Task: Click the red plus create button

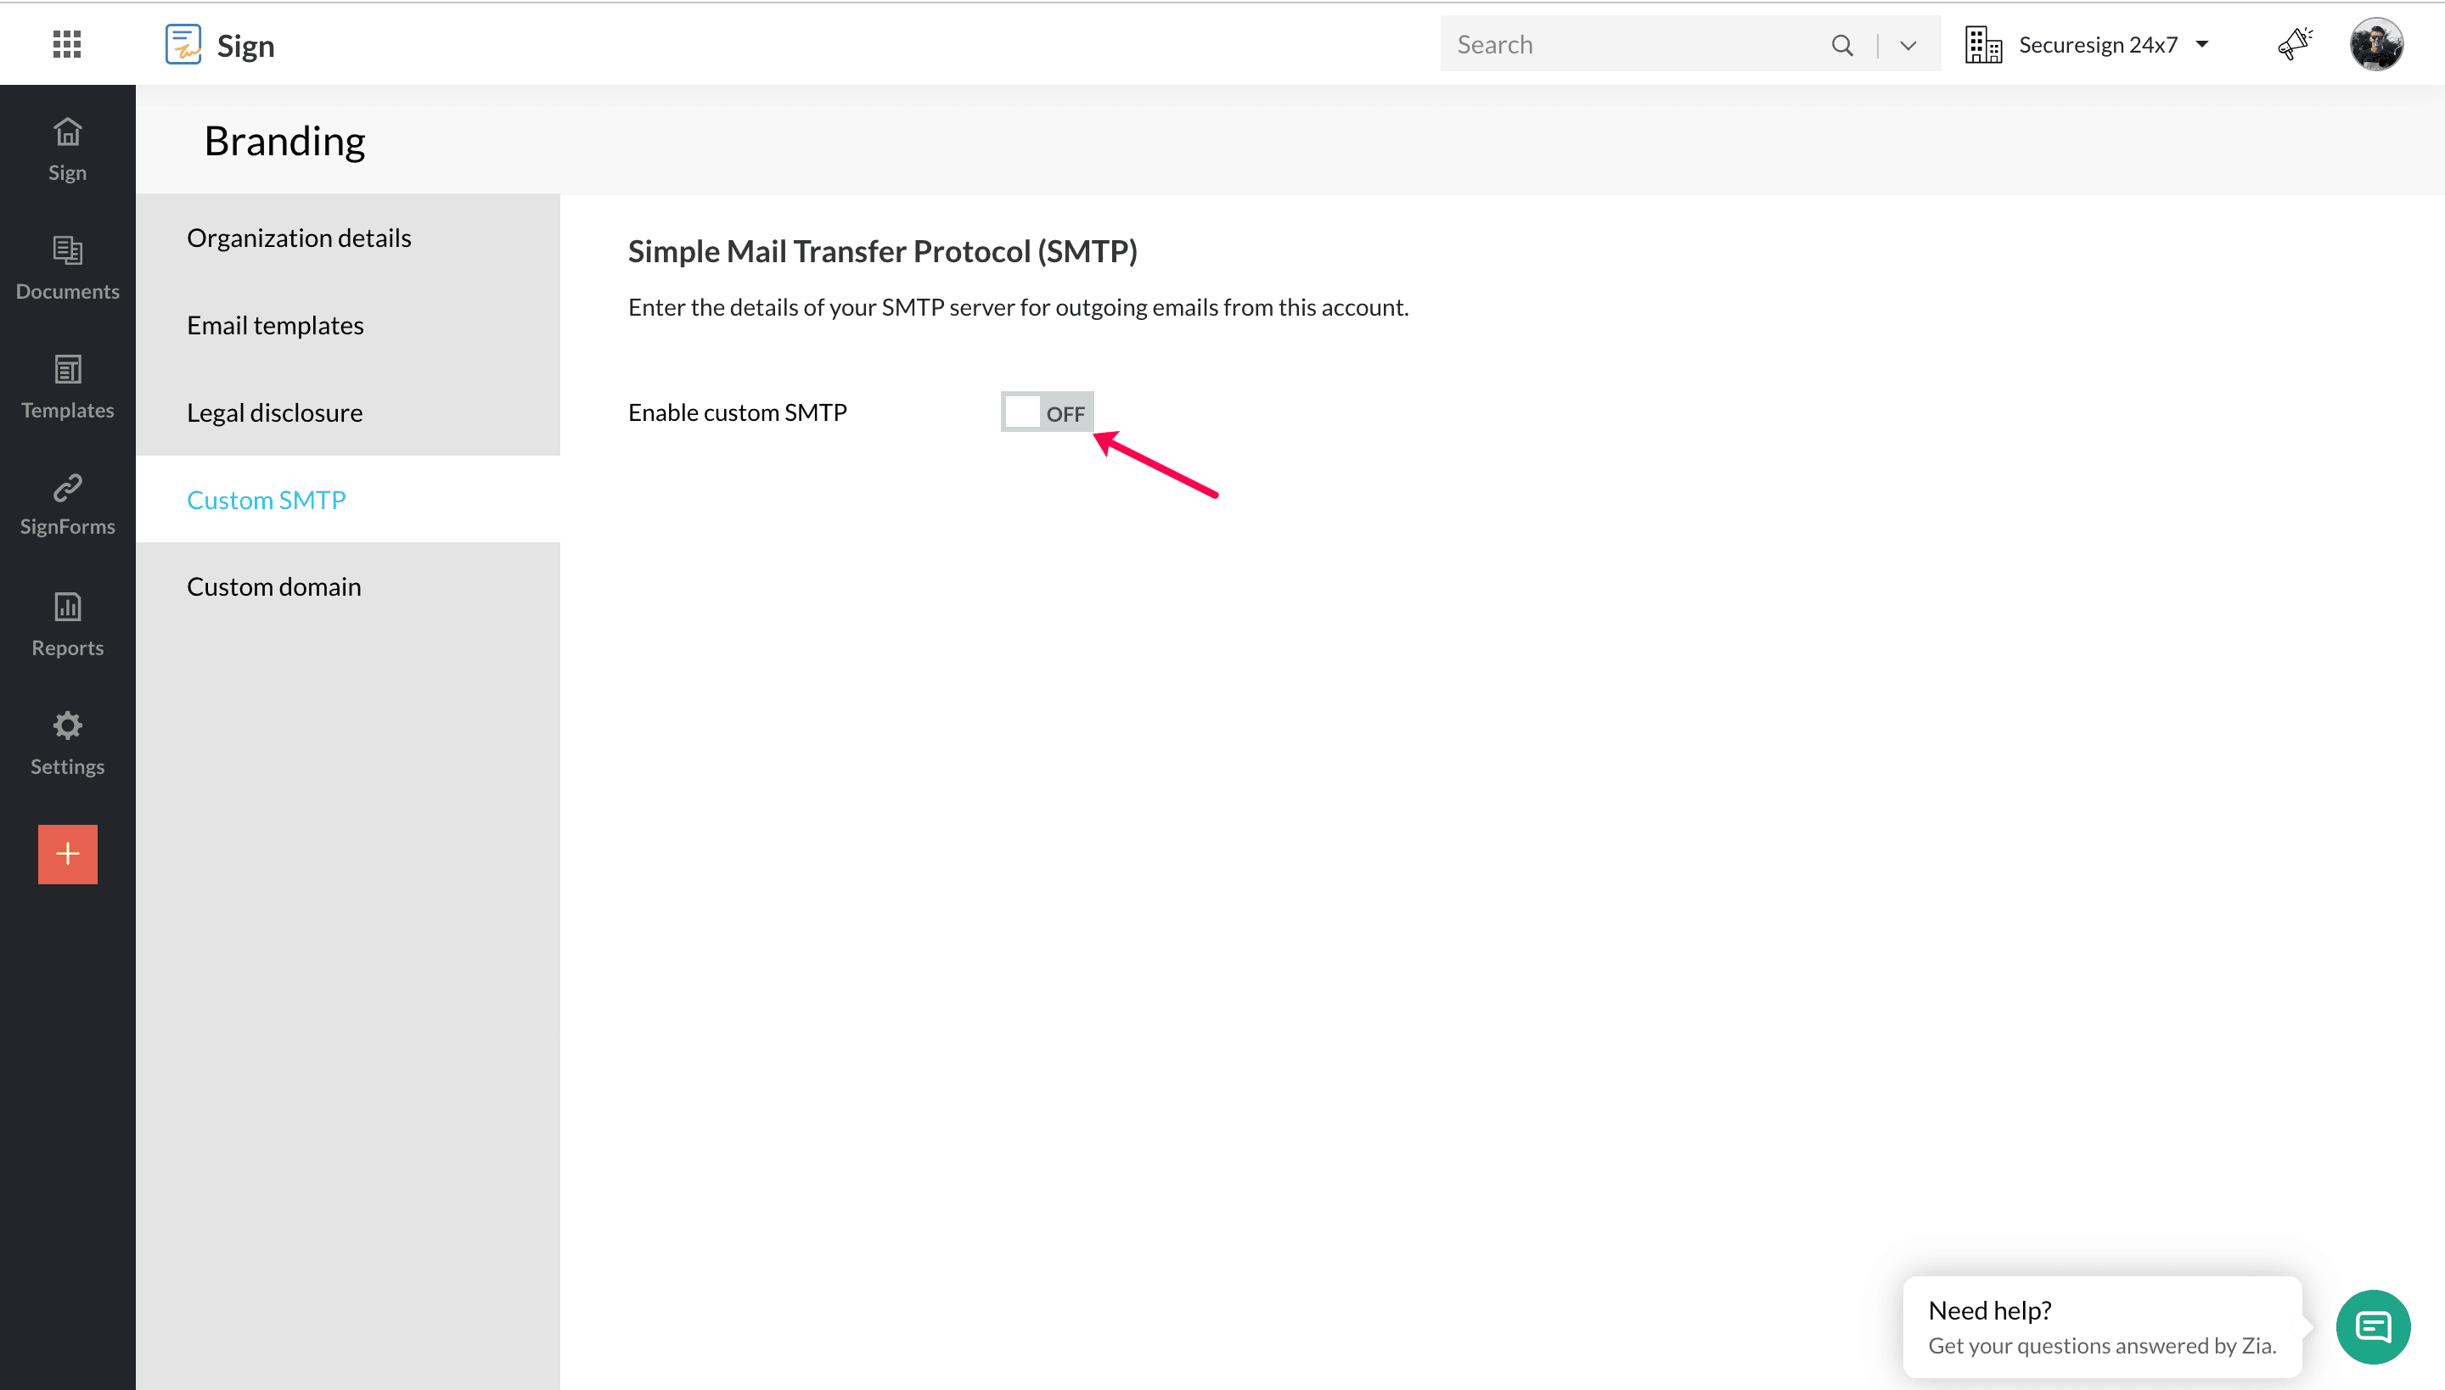Action: [67, 854]
